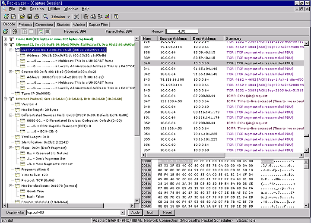Click the Display Filter text field

pos(73,213)
